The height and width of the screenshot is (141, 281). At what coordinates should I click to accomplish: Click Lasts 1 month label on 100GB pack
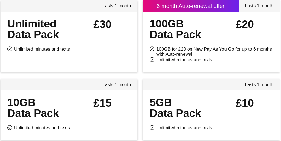pyautogui.click(x=259, y=6)
